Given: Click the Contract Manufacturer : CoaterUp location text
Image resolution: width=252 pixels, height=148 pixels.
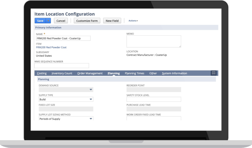Looking at the screenshot, I should pos(146,55).
